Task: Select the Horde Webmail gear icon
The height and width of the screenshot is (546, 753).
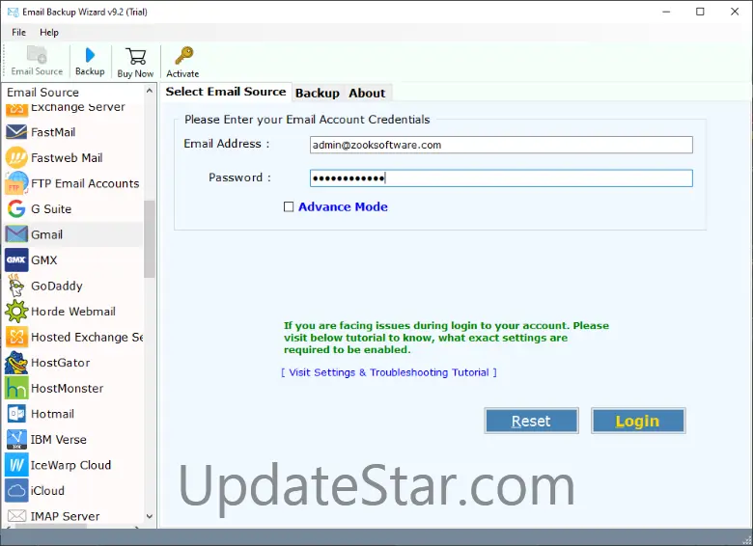Action: (x=16, y=312)
